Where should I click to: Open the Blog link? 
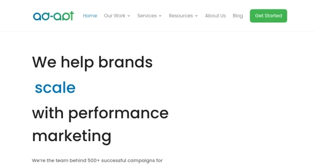tap(238, 16)
